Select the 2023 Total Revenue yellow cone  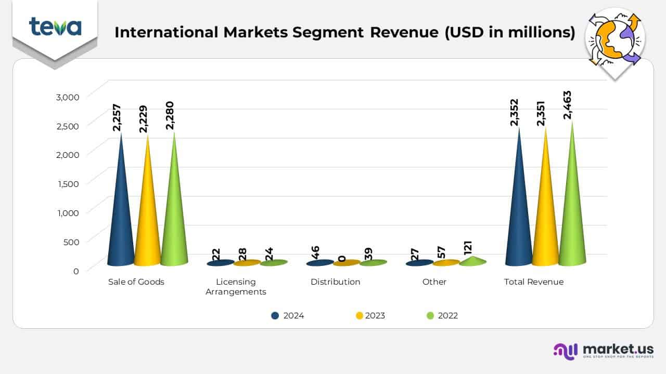(x=545, y=218)
